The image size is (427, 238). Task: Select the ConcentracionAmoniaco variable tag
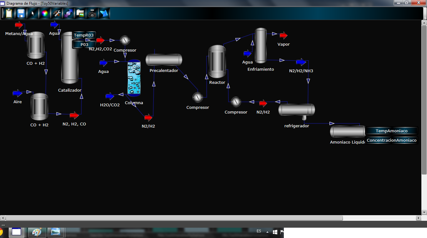pyautogui.click(x=391, y=140)
